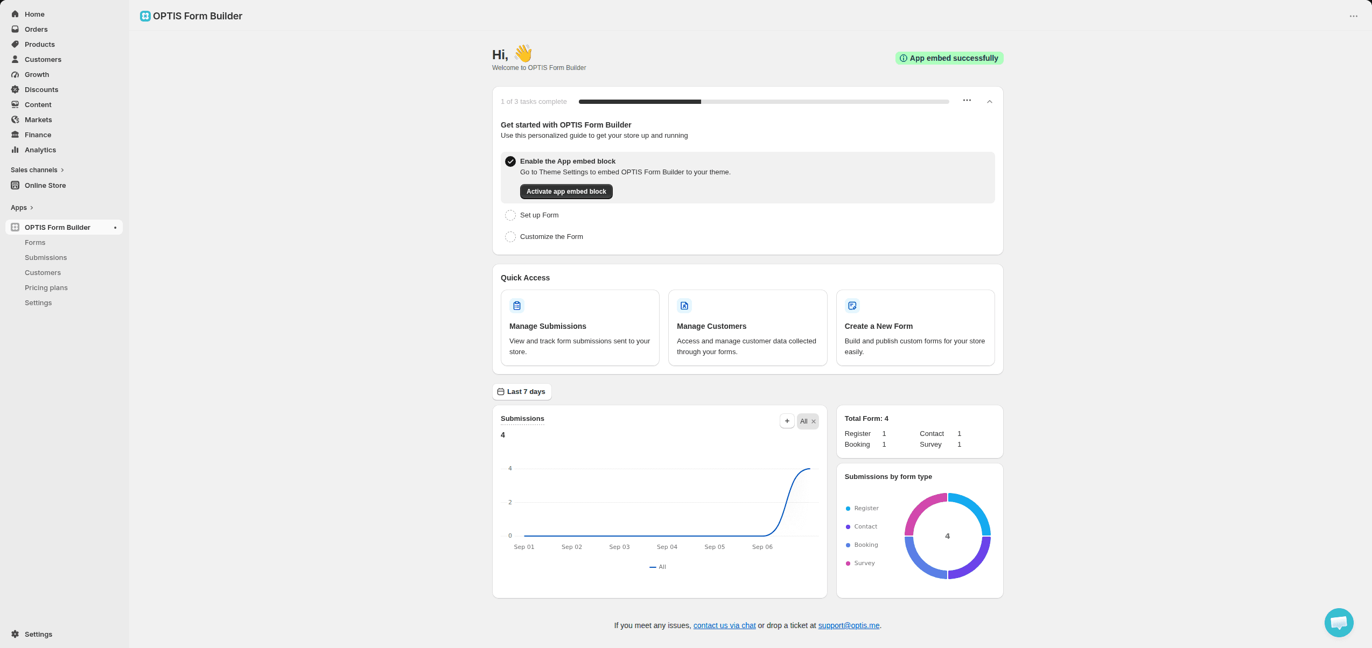
Task: Click the support@optis.me email link
Action: pos(849,625)
